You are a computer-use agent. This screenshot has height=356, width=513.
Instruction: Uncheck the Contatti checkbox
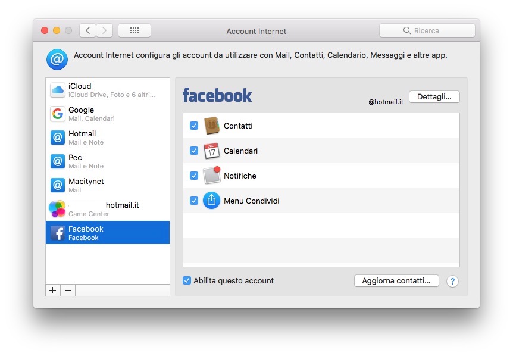pyautogui.click(x=194, y=126)
